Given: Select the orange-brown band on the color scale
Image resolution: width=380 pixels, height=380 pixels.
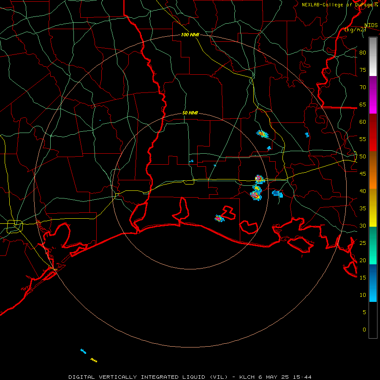Looking at the screenshot, I should point(373,170).
